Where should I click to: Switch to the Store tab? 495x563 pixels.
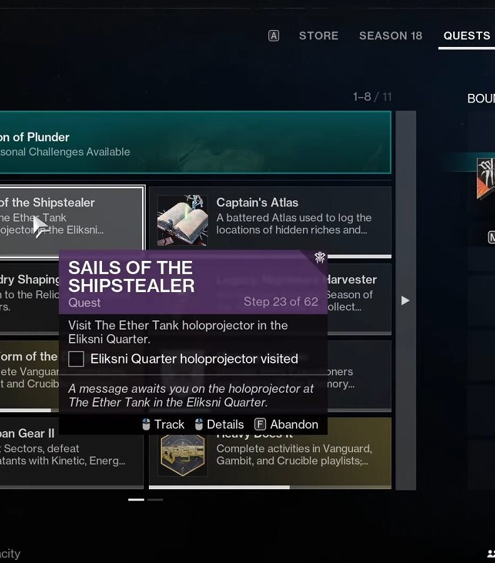319,36
